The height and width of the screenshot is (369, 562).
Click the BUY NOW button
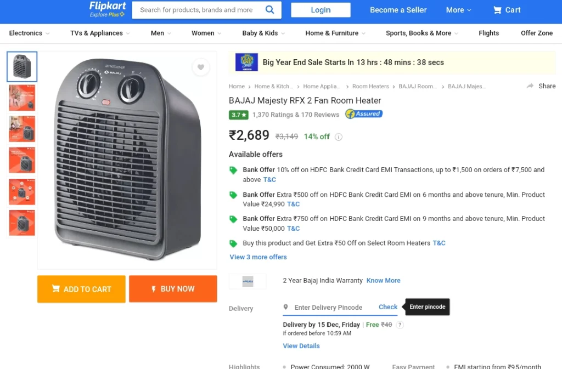coord(173,289)
